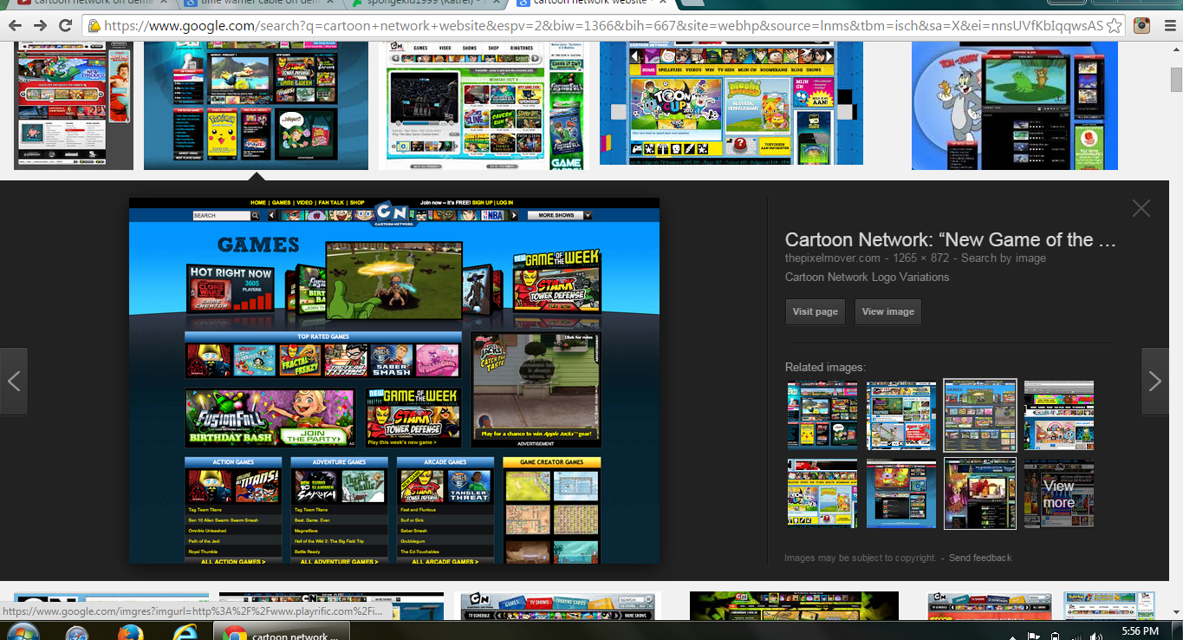Click the '1265 × 872' image dimensions text
The width and height of the screenshot is (1183, 640).
[x=920, y=258]
